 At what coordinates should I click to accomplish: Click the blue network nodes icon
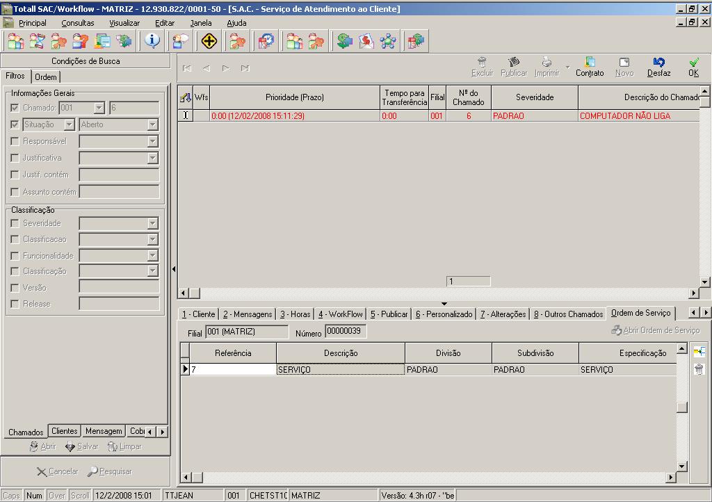point(388,41)
